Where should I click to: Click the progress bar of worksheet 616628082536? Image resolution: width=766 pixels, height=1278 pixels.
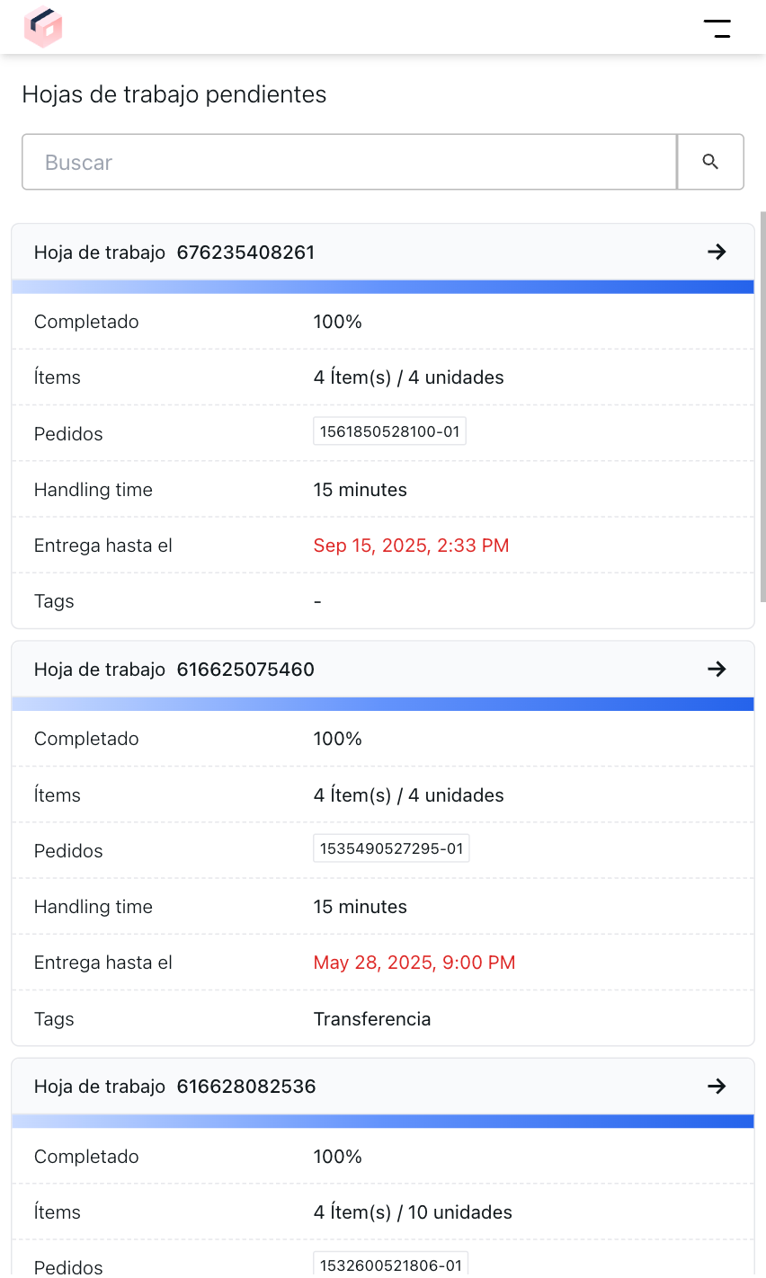click(383, 1121)
